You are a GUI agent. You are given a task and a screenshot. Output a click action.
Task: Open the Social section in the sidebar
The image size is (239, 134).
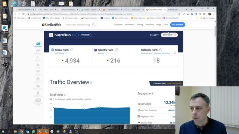(38, 66)
